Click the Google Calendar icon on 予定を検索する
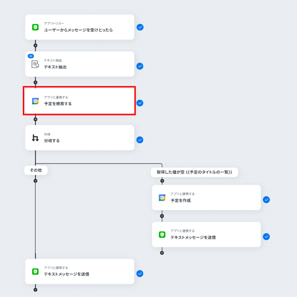The image size is (297, 297). coord(35,101)
